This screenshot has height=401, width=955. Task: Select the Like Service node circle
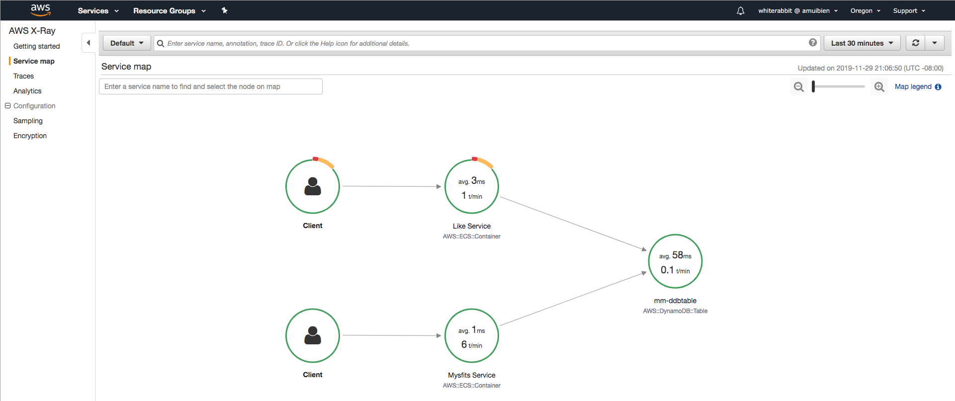pos(472,186)
